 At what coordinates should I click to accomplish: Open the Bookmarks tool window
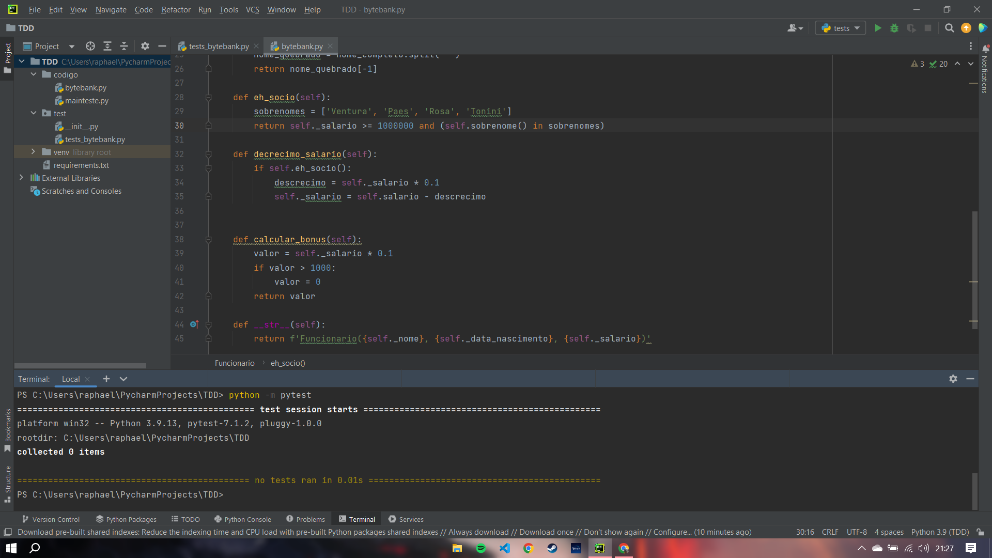[x=7, y=430]
